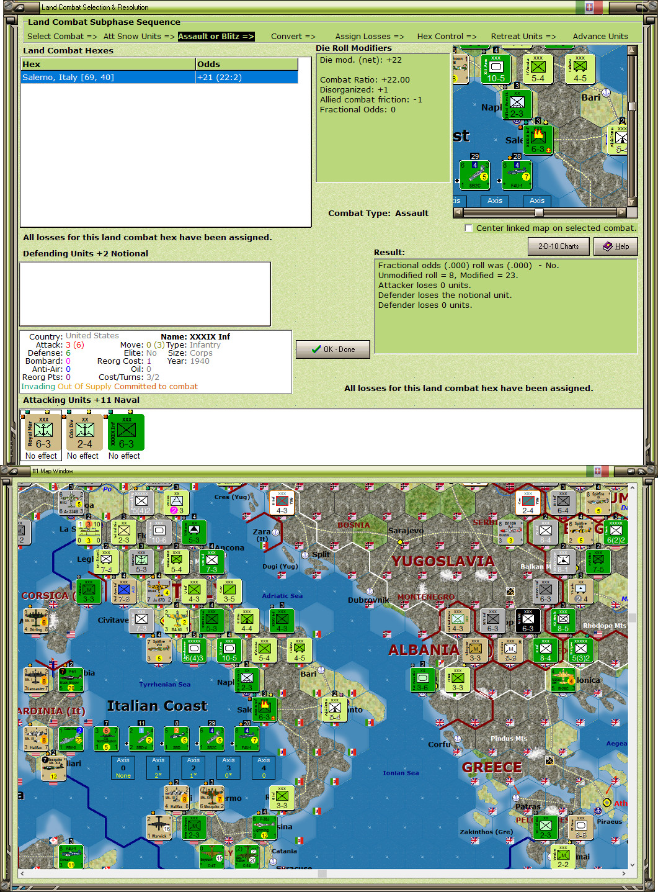Viewport: 658px width, 892px height.
Task: Click the Convert => step label
Action: tap(293, 37)
